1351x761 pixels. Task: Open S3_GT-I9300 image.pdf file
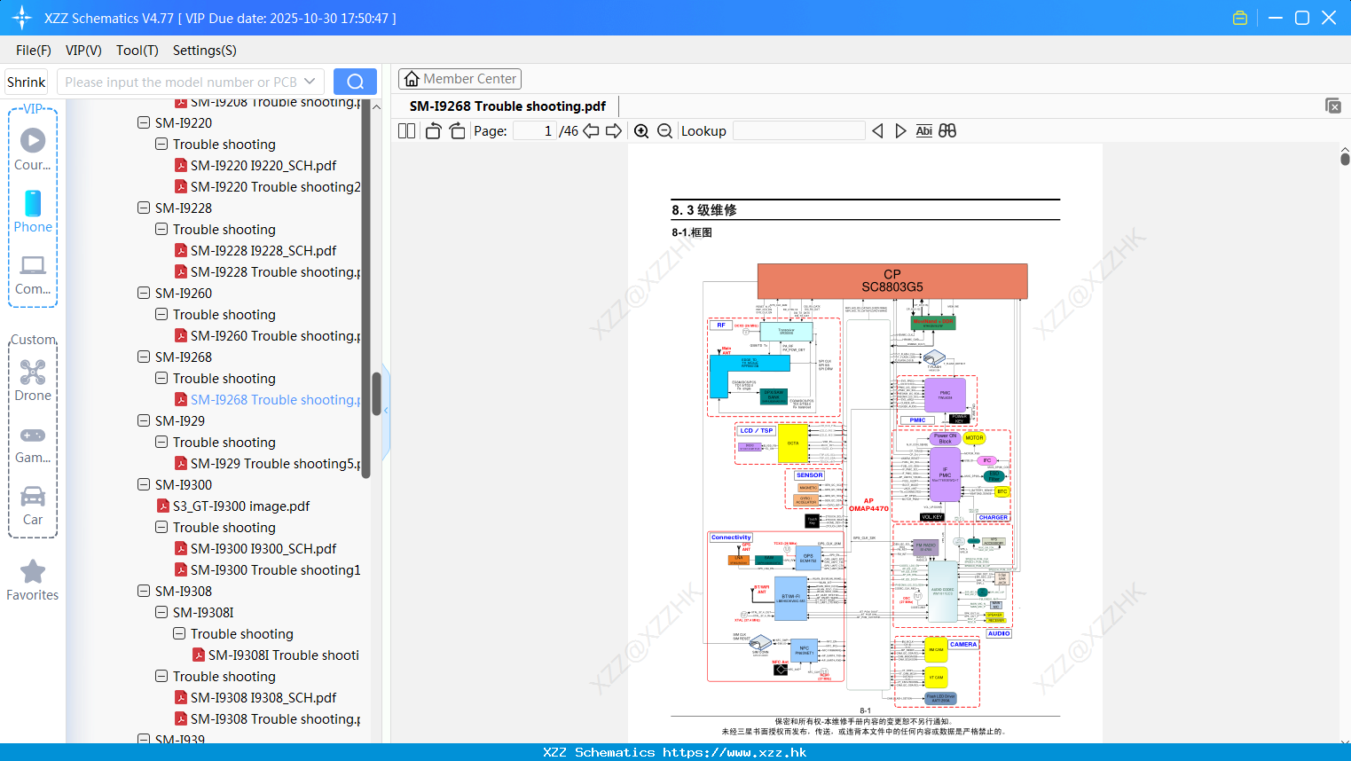241,506
